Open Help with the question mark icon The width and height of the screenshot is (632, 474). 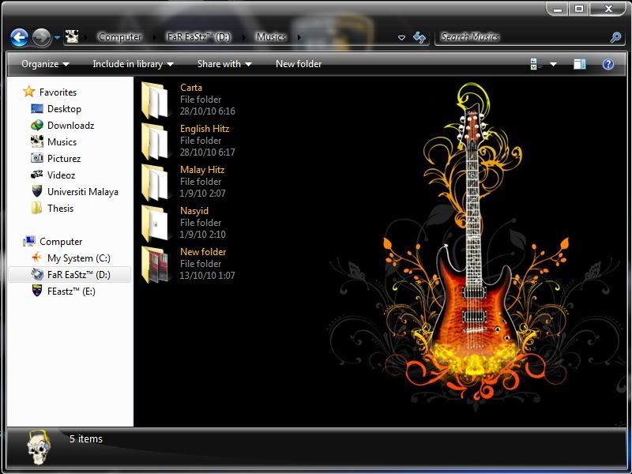[x=608, y=64]
